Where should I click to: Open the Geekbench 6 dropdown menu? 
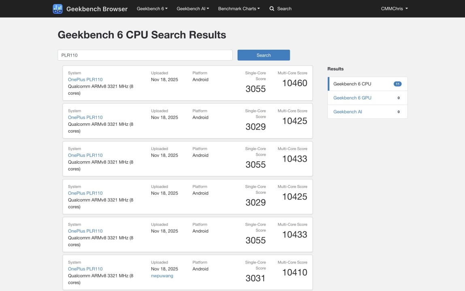(x=152, y=8)
